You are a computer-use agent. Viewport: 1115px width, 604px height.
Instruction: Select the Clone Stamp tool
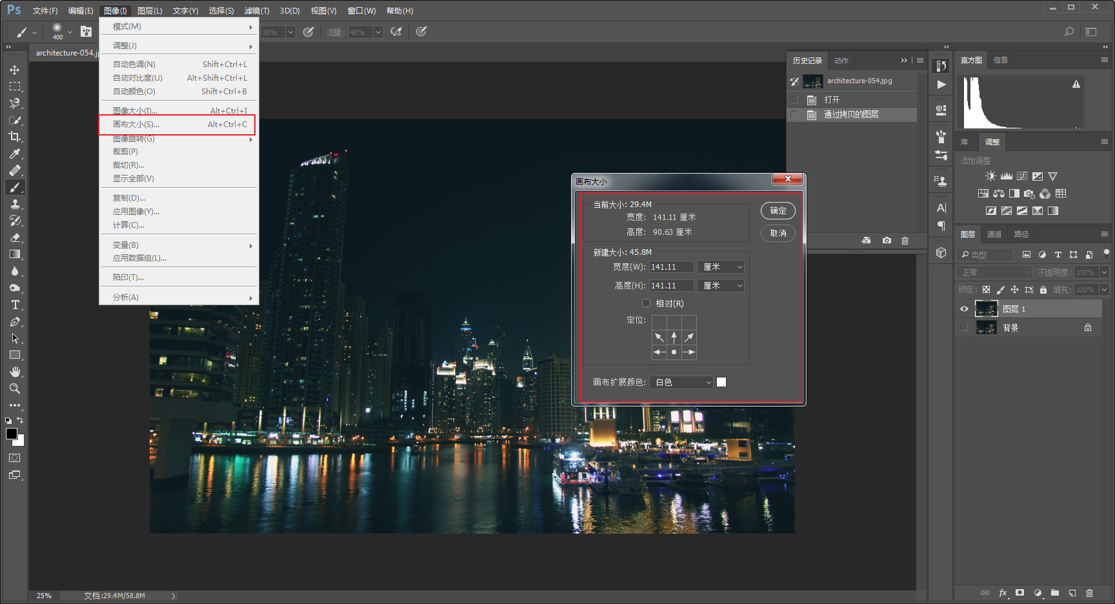point(15,204)
